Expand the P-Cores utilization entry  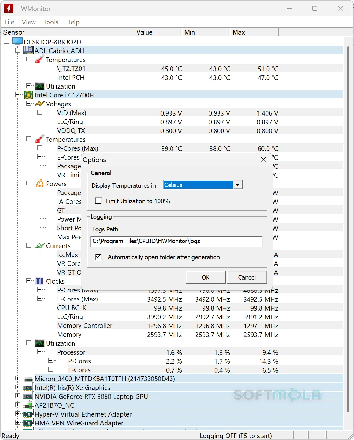tap(51, 361)
